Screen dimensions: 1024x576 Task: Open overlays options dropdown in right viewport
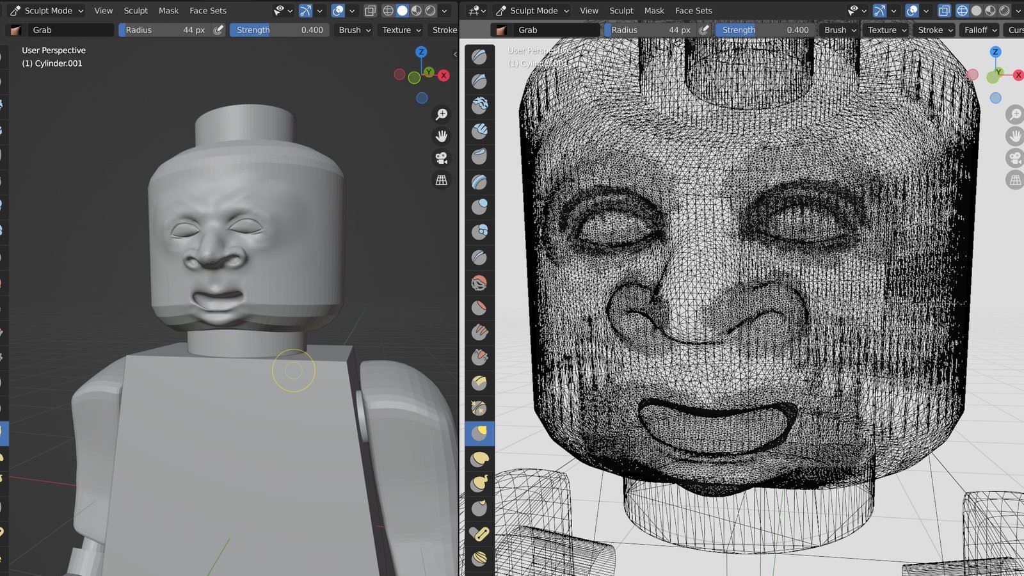925,11
